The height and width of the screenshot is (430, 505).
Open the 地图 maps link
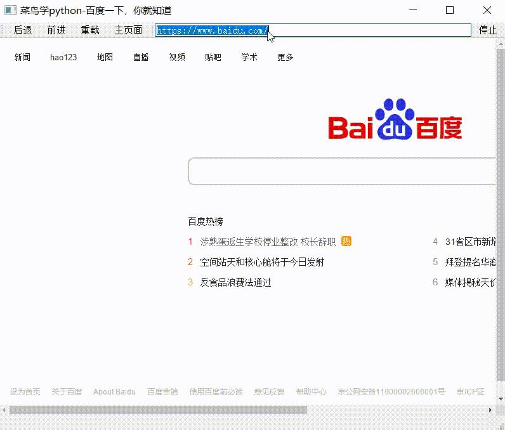(x=105, y=57)
